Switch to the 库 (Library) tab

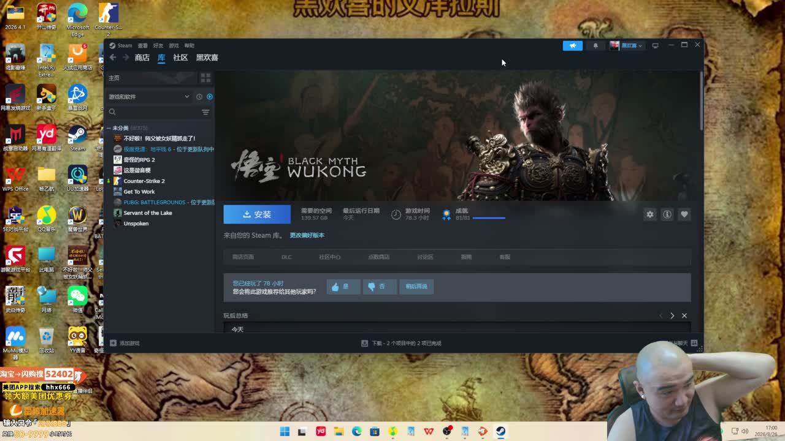pyautogui.click(x=161, y=58)
